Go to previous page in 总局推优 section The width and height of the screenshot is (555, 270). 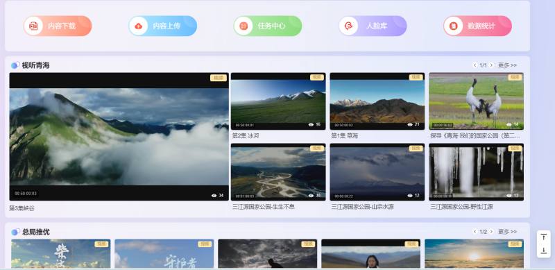(475, 232)
